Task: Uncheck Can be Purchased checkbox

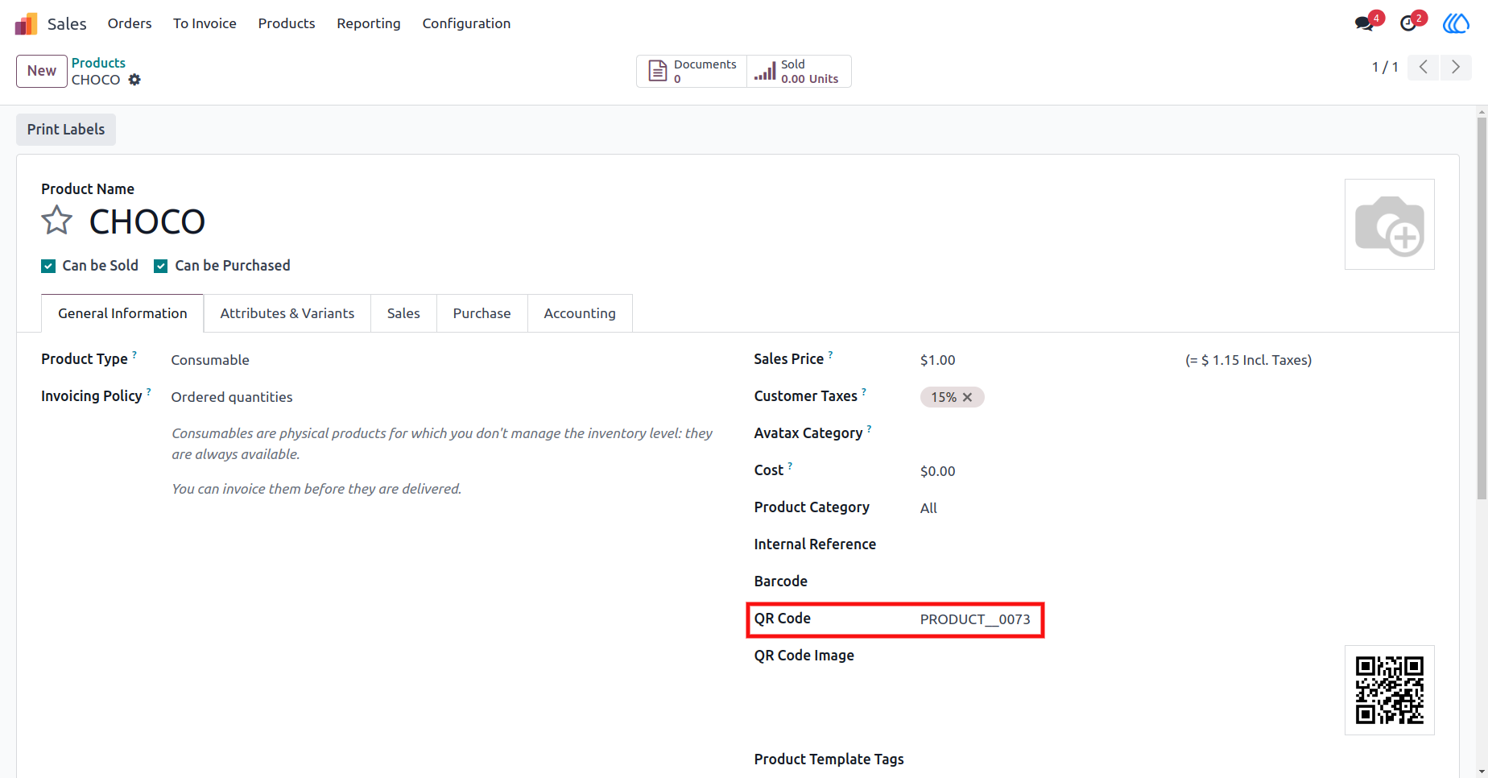Action: click(161, 266)
